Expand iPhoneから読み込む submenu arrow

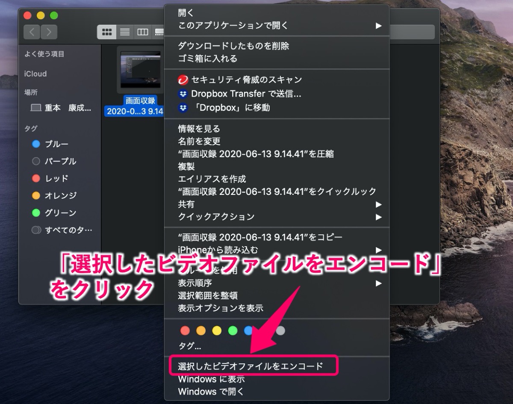coord(378,250)
